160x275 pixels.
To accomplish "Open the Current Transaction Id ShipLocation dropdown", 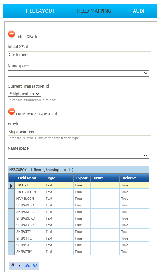I will (25, 94).
